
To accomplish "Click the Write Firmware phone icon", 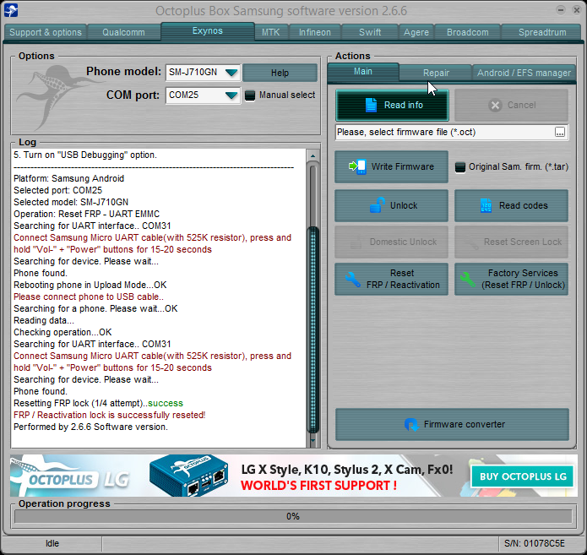I will click(357, 166).
